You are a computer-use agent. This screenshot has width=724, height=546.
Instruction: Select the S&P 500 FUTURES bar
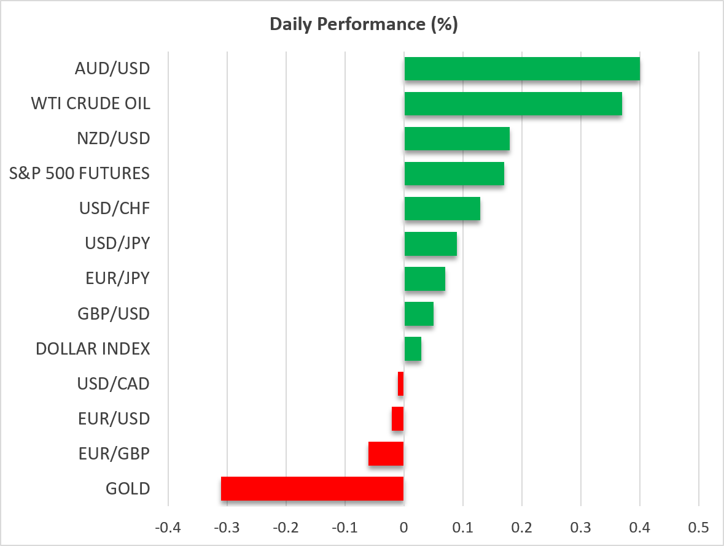tap(454, 174)
